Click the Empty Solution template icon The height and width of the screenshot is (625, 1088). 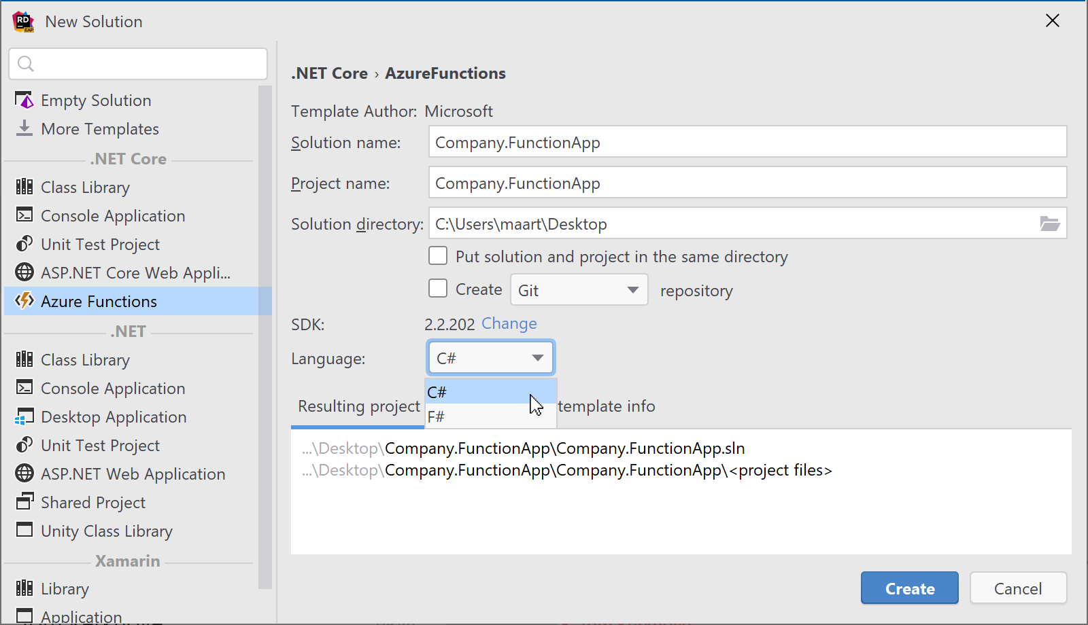point(24,101)
